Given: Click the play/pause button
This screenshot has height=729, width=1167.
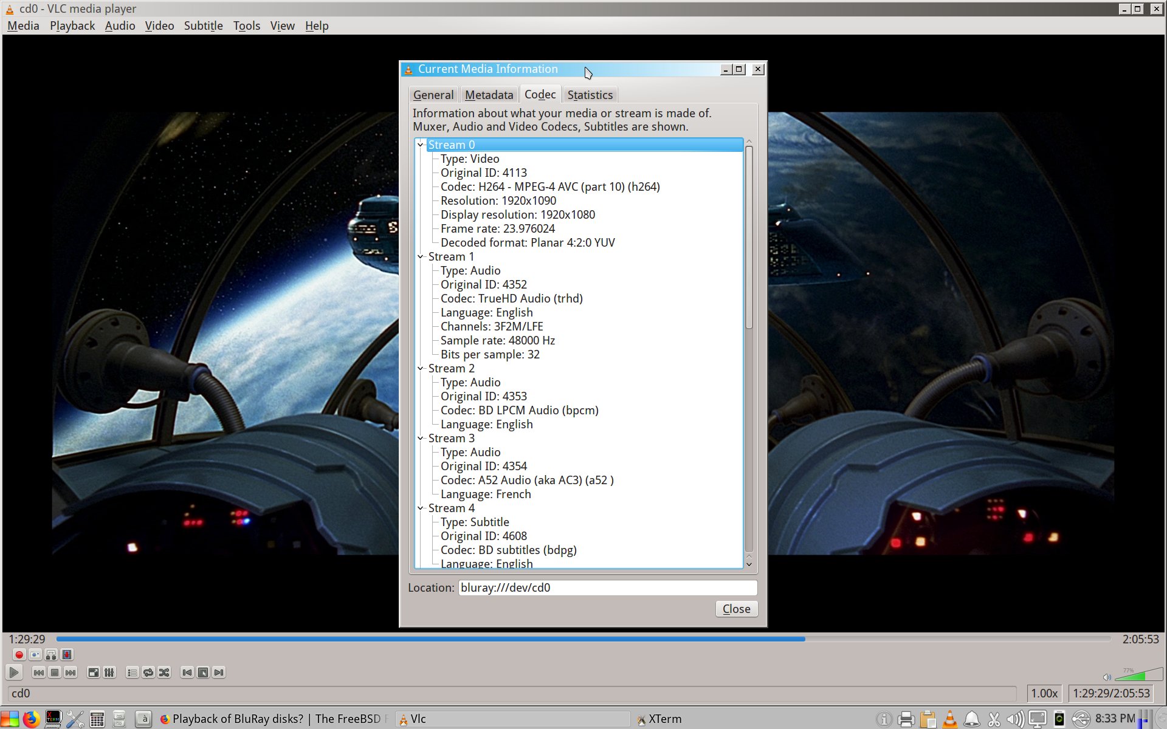Looking at the screenshot, I should 13,672.
